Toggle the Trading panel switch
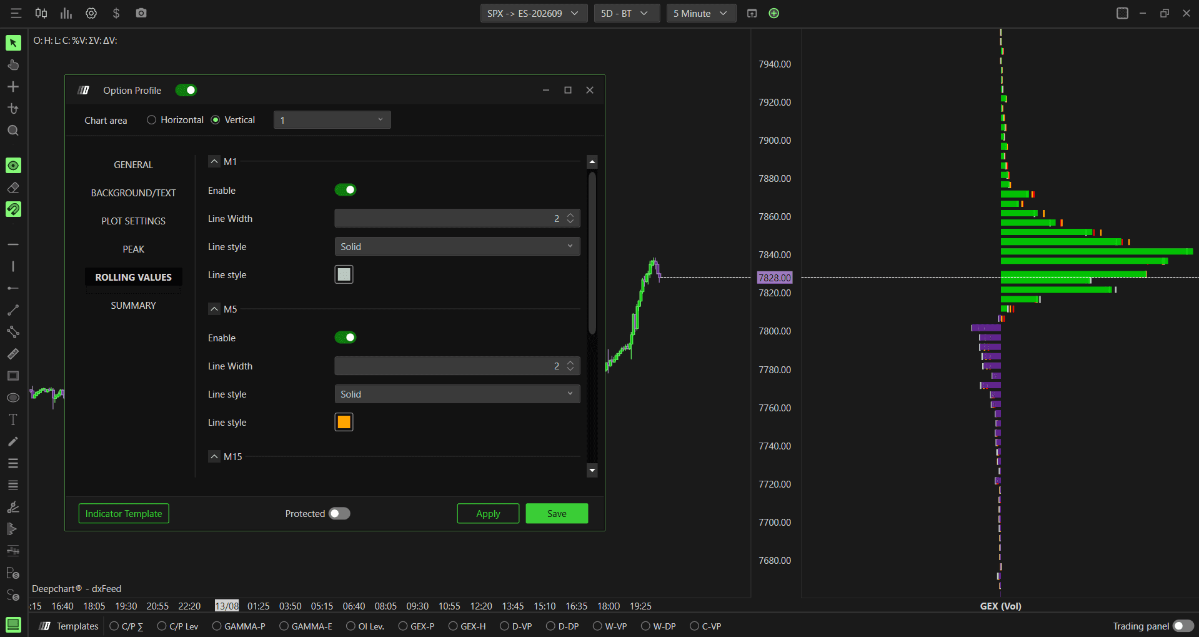The image size is (1199, 637). pyautogui.click(x=1183, y=626)
